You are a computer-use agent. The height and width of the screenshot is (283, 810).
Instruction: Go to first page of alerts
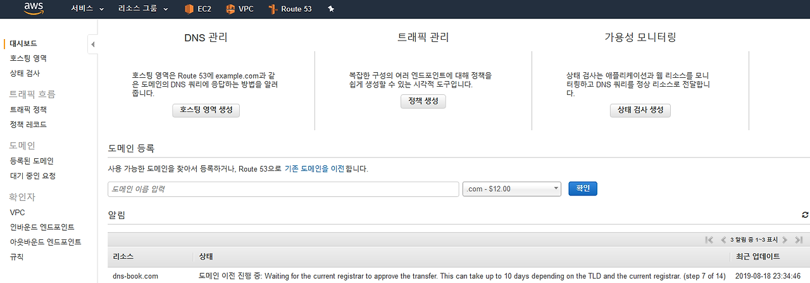pos(709,240)
